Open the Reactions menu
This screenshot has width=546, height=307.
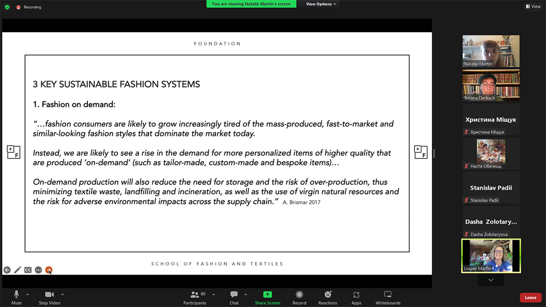(328, 298)
